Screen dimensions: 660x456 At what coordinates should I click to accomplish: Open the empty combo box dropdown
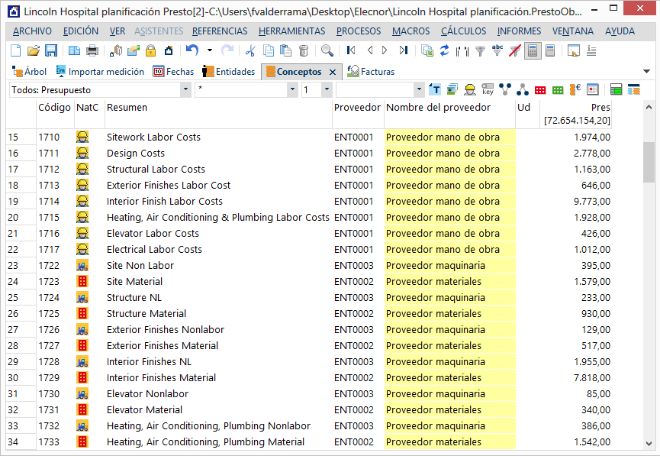click(x=419, y=90)
